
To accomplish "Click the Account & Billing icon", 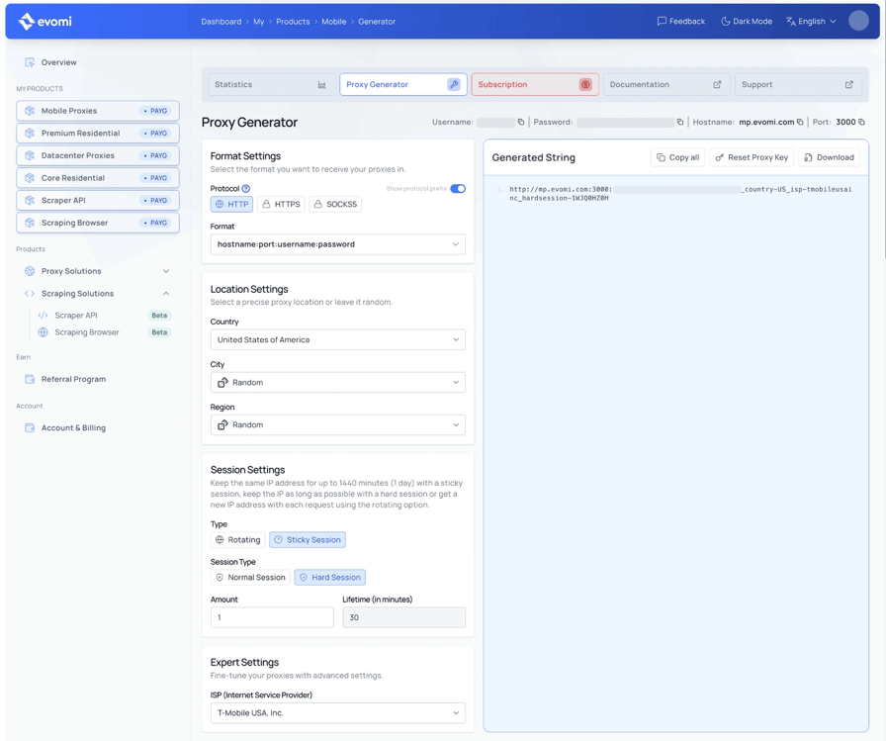I will click(x=30, y=427).
